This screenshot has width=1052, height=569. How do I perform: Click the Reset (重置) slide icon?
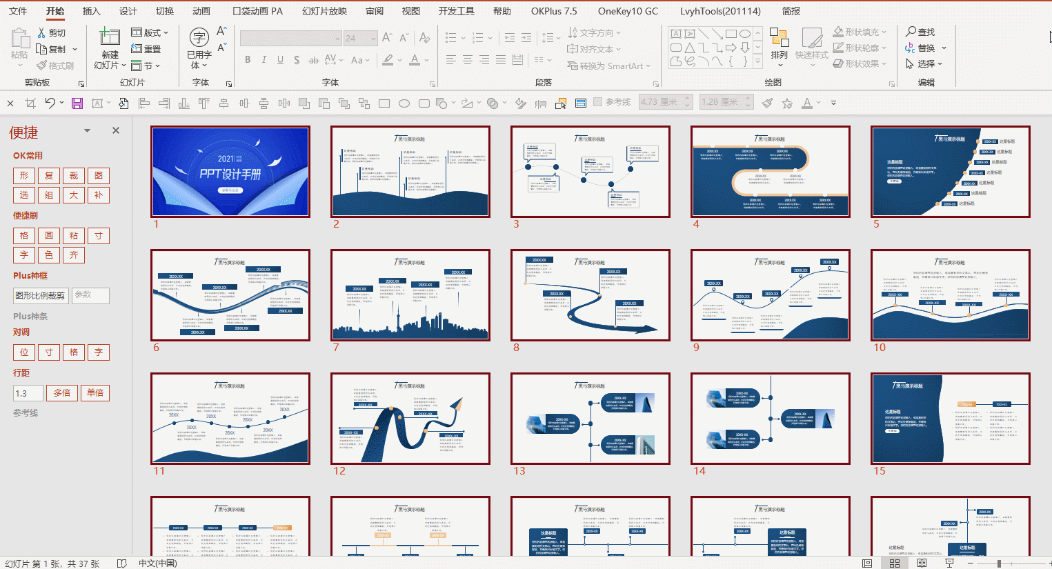tap(137, 49)
